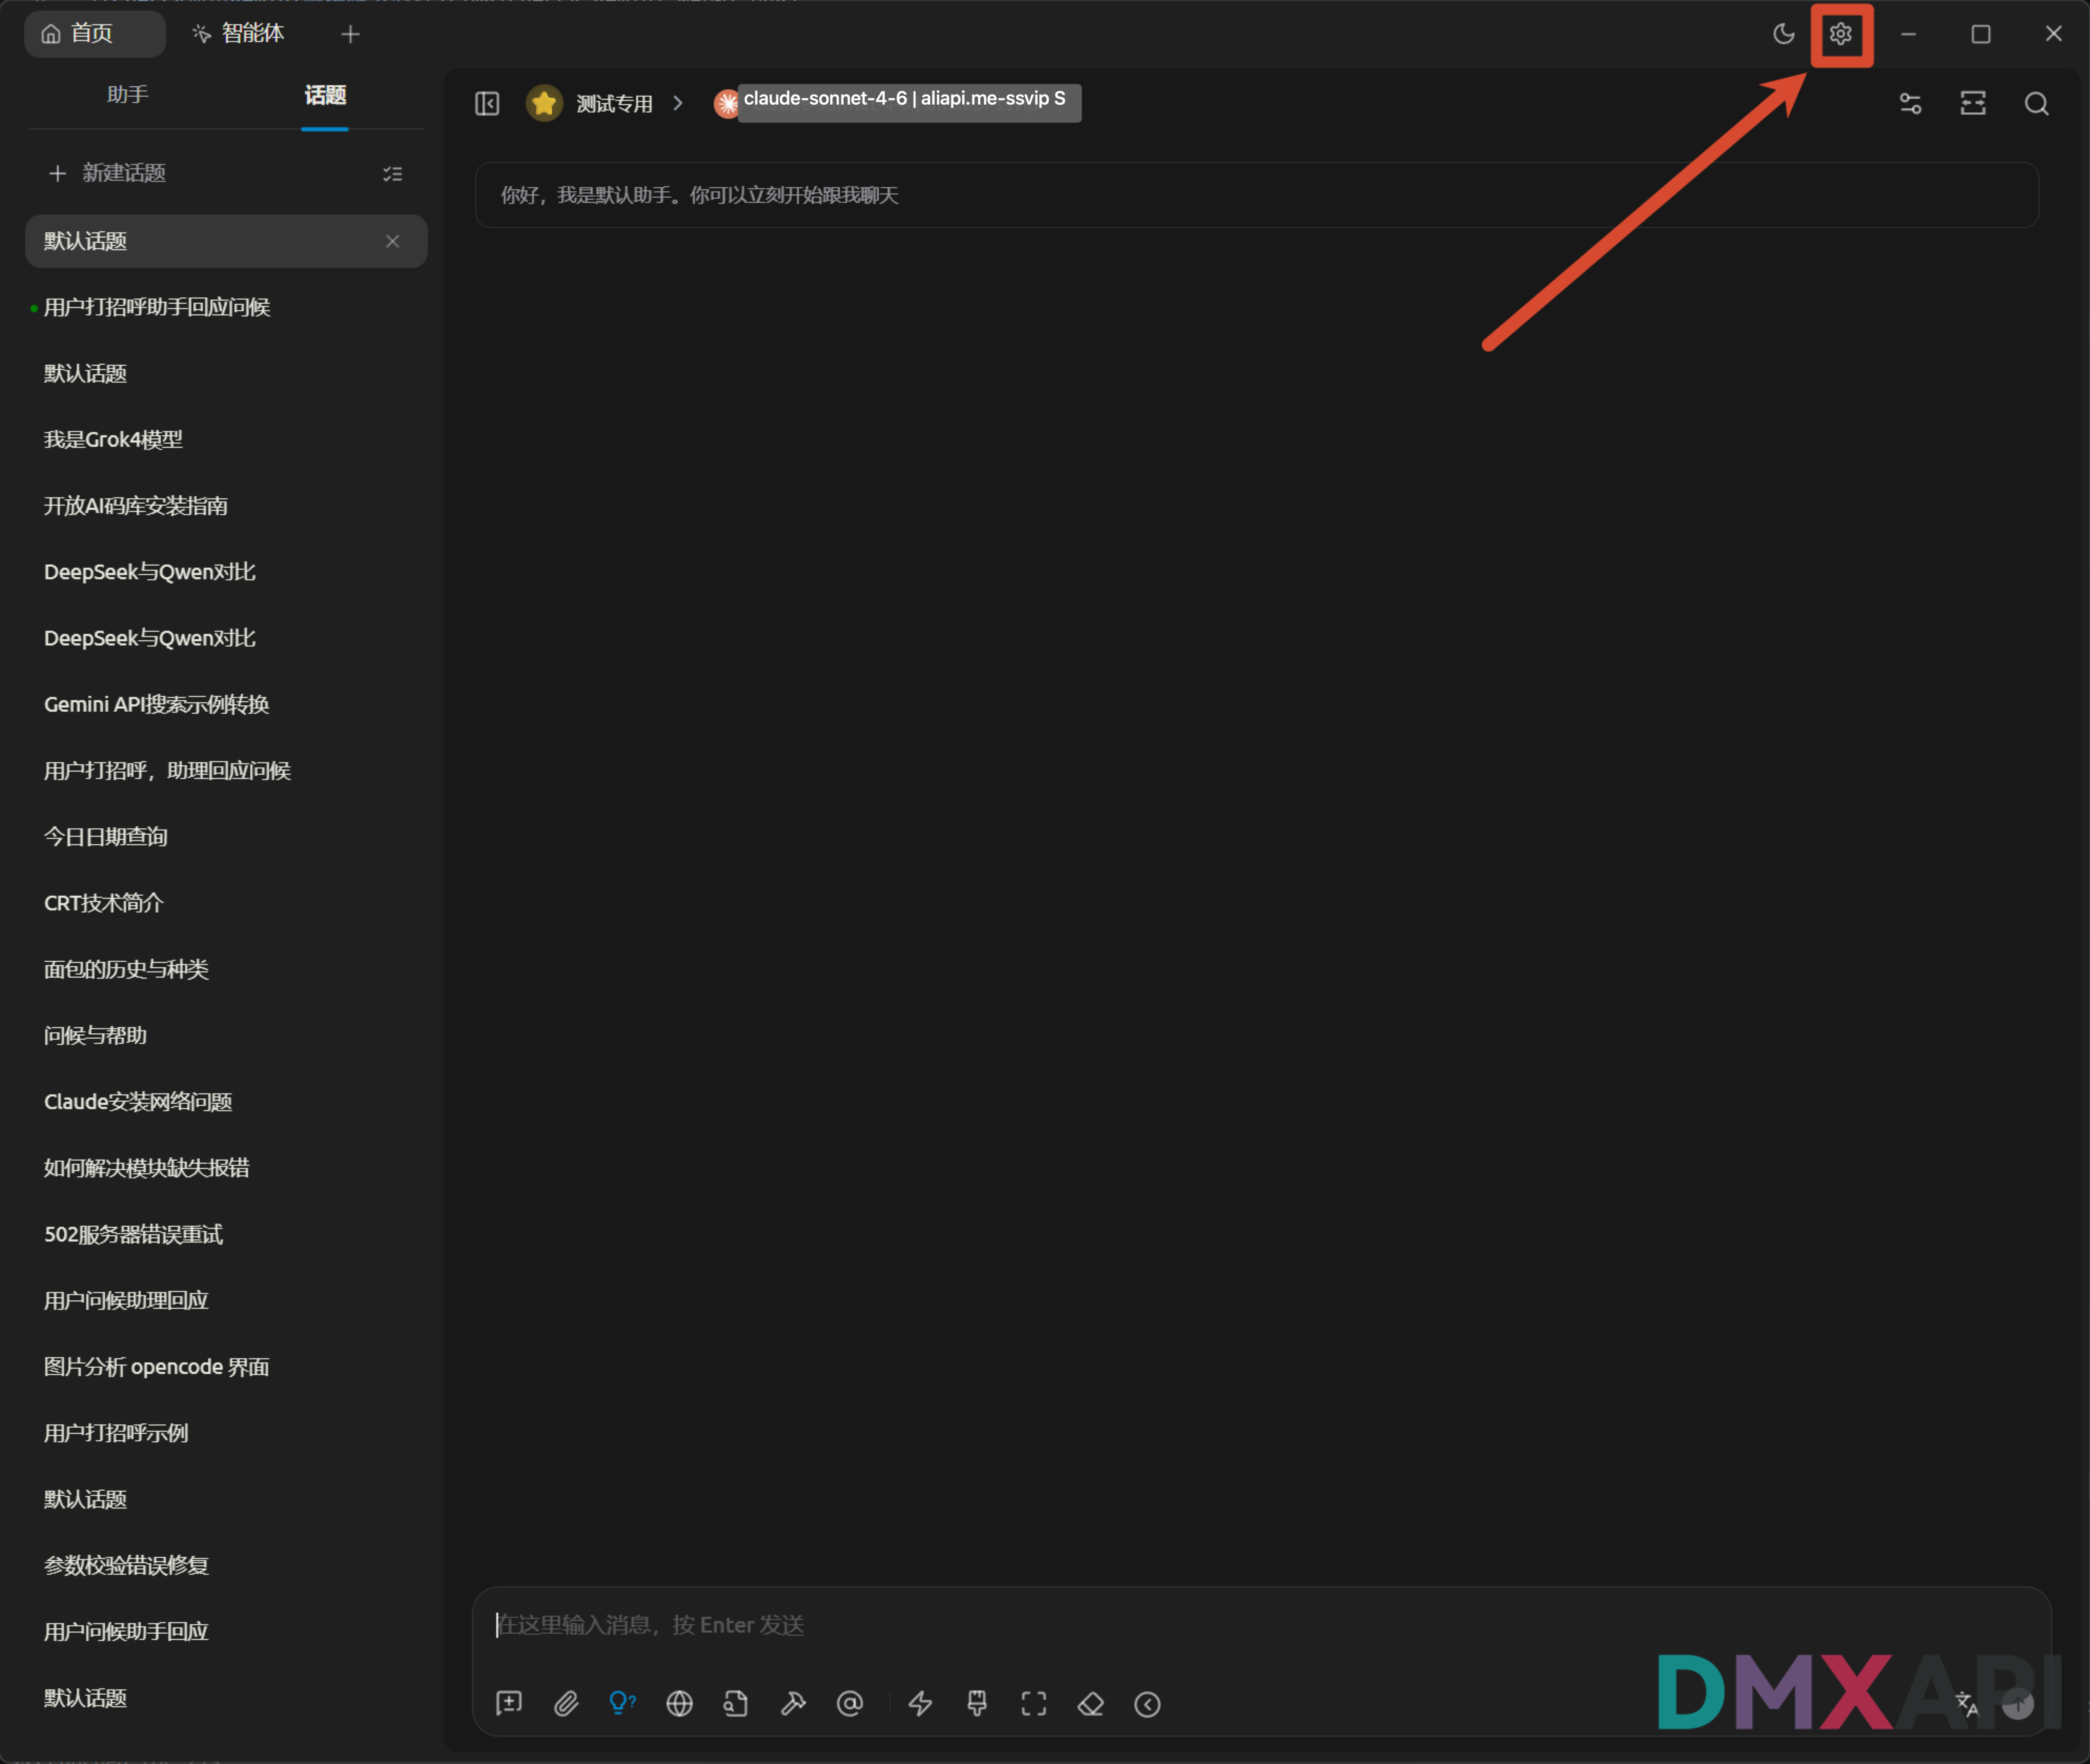The height and width of the screenshot is (1764, 2090).
Task: Open topic 用户问候助理回应
Action: click(x=226, y=1301)
